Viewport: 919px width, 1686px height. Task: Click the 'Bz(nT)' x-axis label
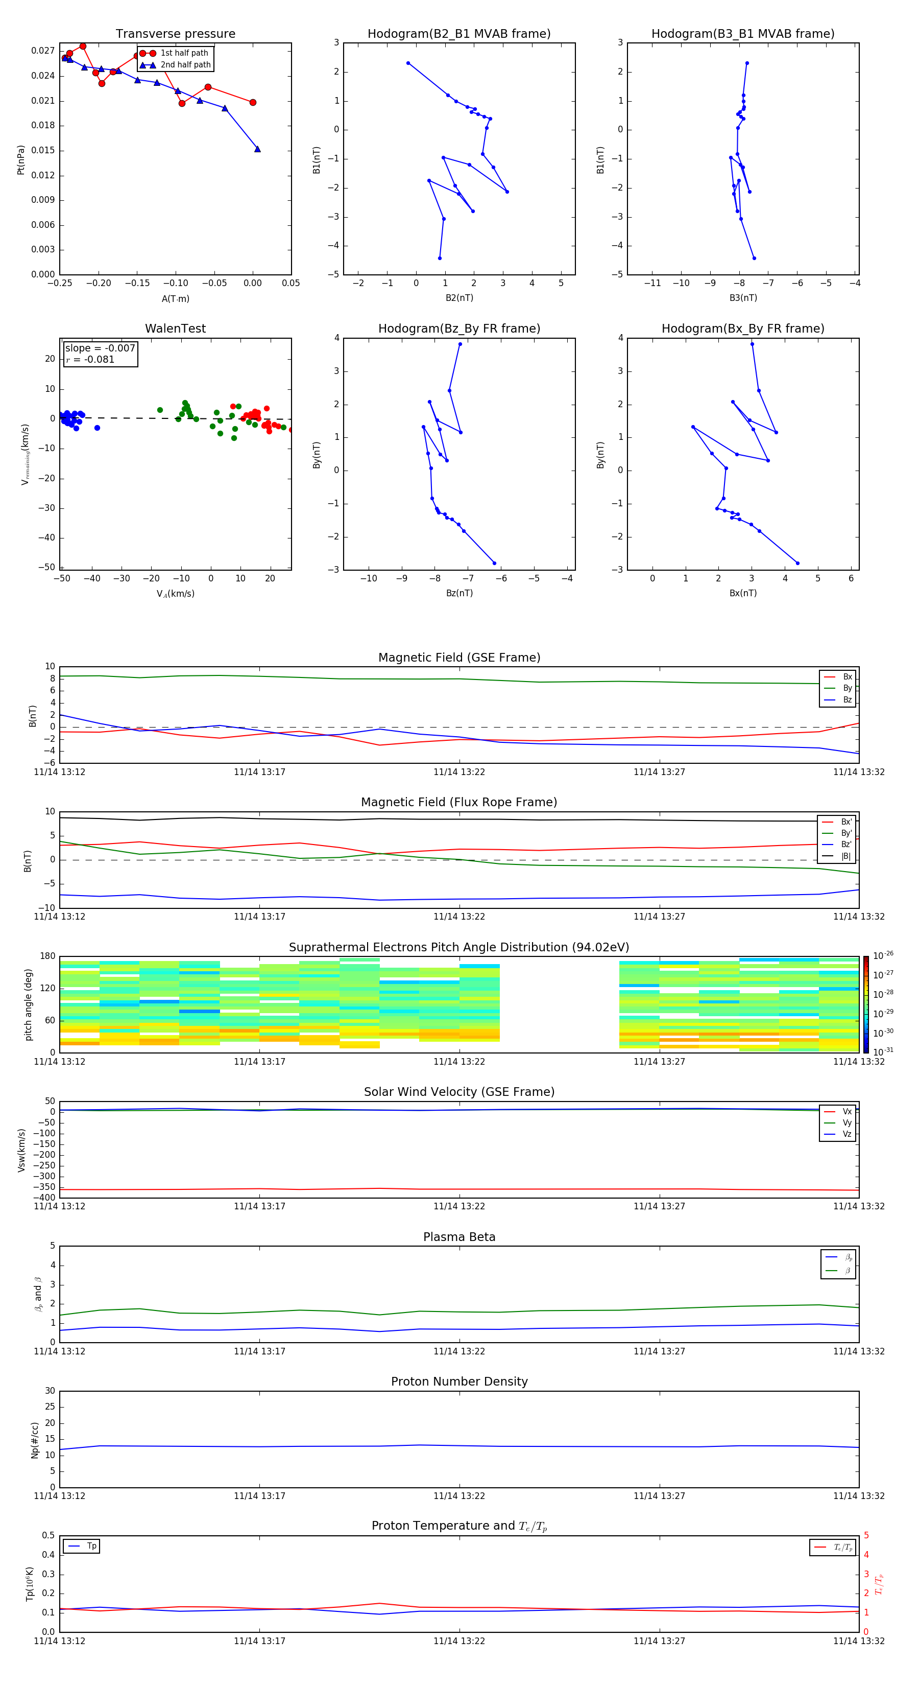click(459, 593)
